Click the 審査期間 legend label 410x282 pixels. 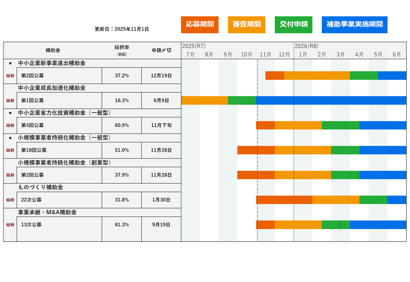246,25
